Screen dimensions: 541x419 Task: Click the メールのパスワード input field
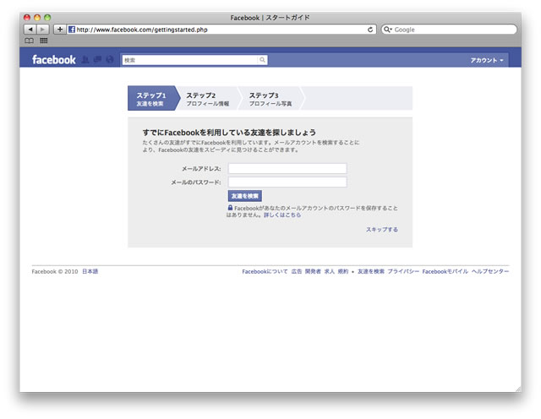pos(287,182)
